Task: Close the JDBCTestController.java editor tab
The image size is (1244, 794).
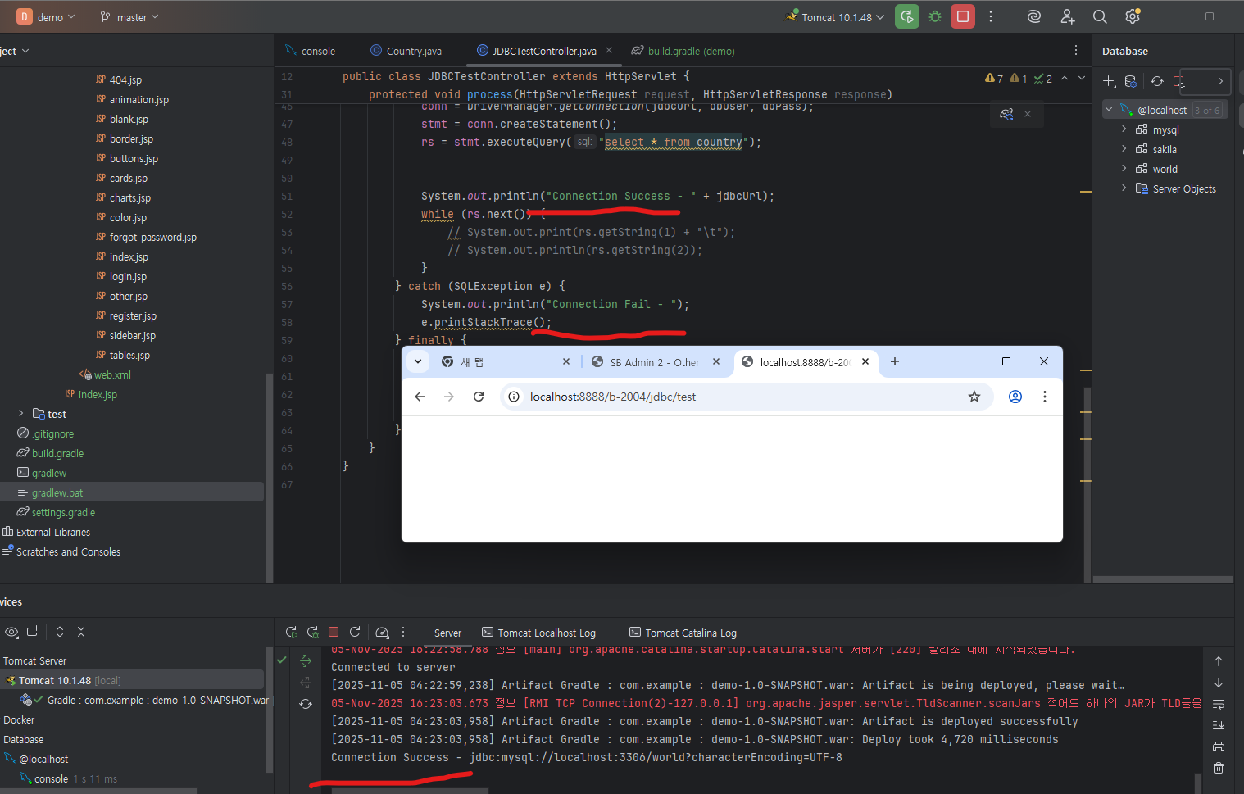Action: click(609, 50)
